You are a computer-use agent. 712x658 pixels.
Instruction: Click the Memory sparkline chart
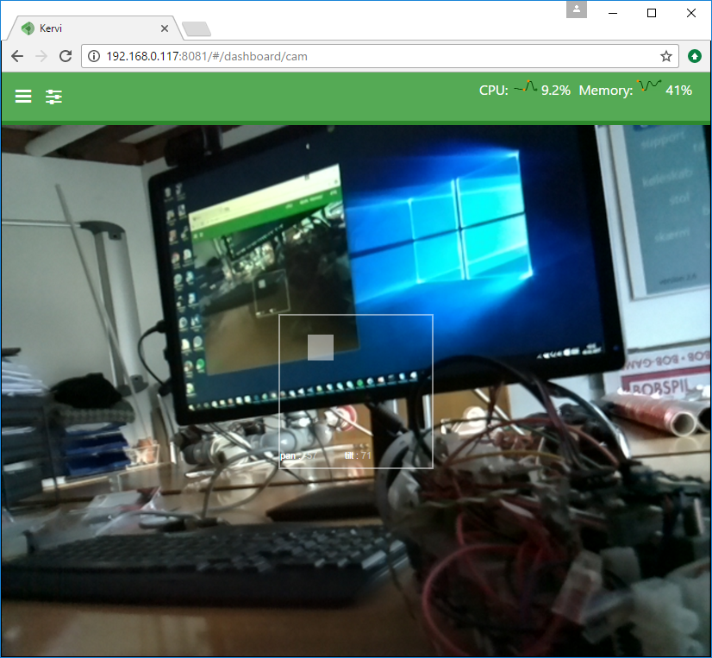click(x=648, y=86)
